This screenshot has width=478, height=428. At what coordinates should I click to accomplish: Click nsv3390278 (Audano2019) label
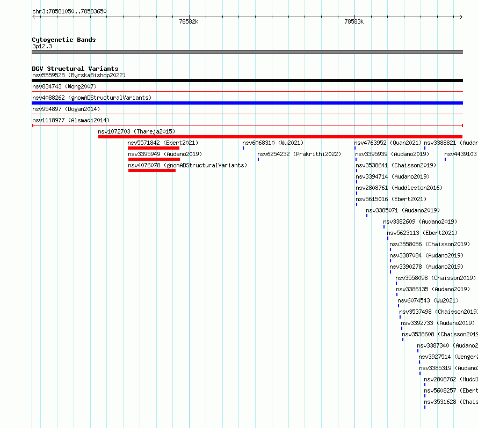[x=426, y=267]
